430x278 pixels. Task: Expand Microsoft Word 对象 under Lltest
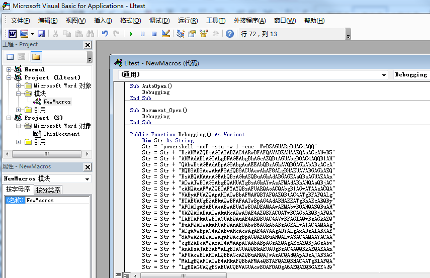(18, 86)
